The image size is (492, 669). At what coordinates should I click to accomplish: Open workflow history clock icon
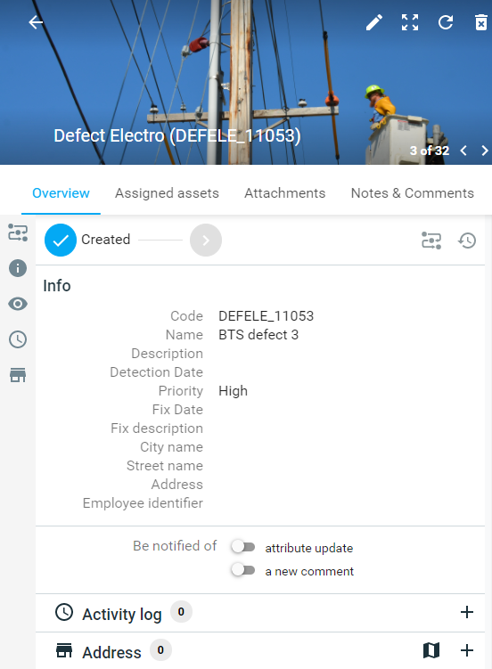click(467, 241)
